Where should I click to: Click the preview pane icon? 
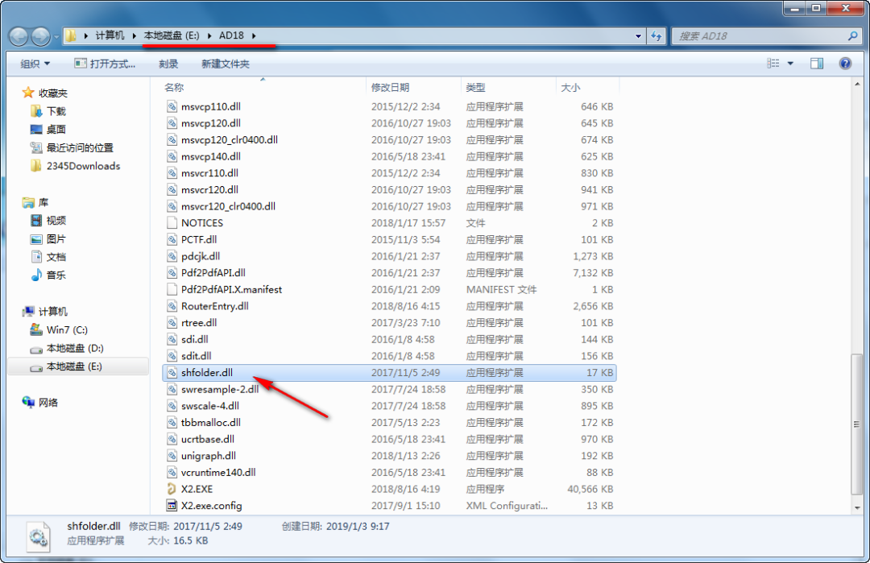(815, 63)
